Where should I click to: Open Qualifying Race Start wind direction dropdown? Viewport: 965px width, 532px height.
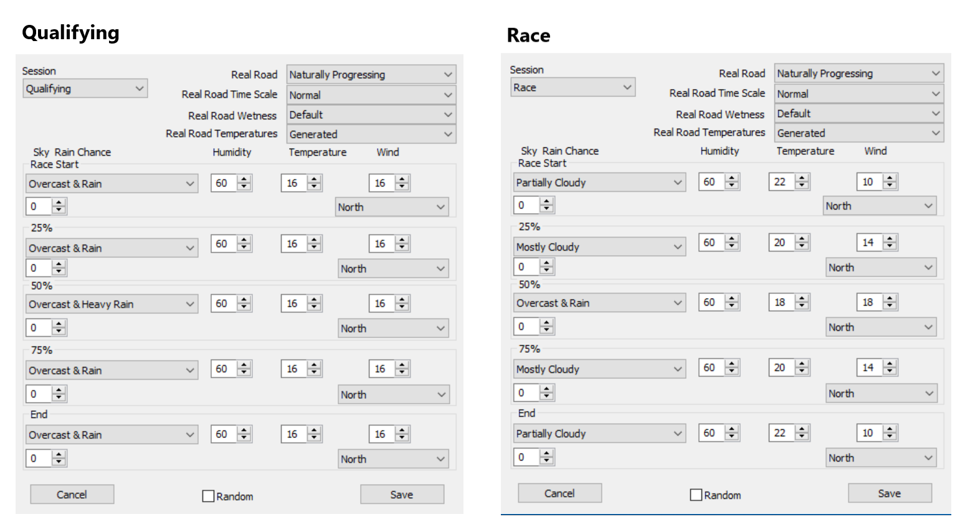(x=392, y=207)
